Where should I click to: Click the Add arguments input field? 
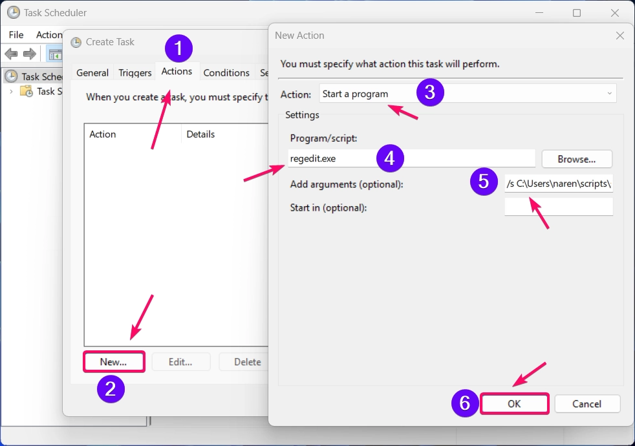(x=559, y=184)
